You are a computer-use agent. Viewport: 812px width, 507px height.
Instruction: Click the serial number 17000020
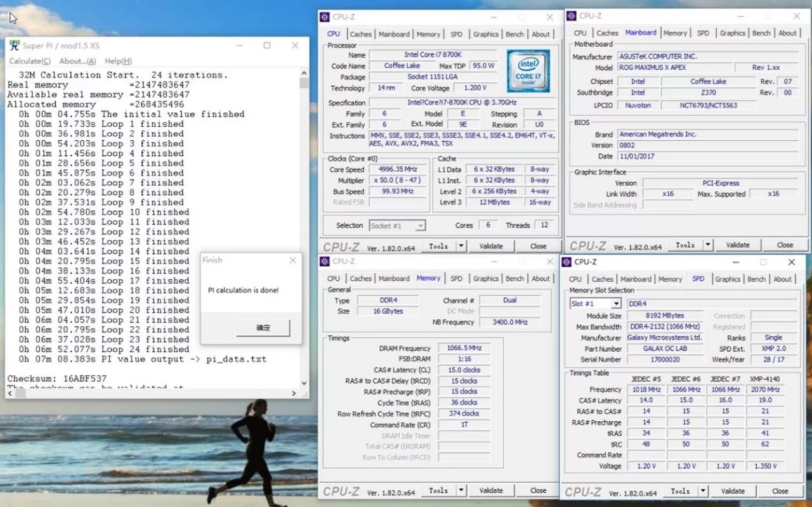665,359
